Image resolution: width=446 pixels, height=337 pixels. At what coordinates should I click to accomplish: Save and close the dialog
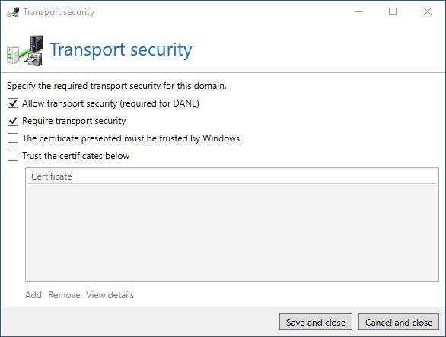(316, 323)
